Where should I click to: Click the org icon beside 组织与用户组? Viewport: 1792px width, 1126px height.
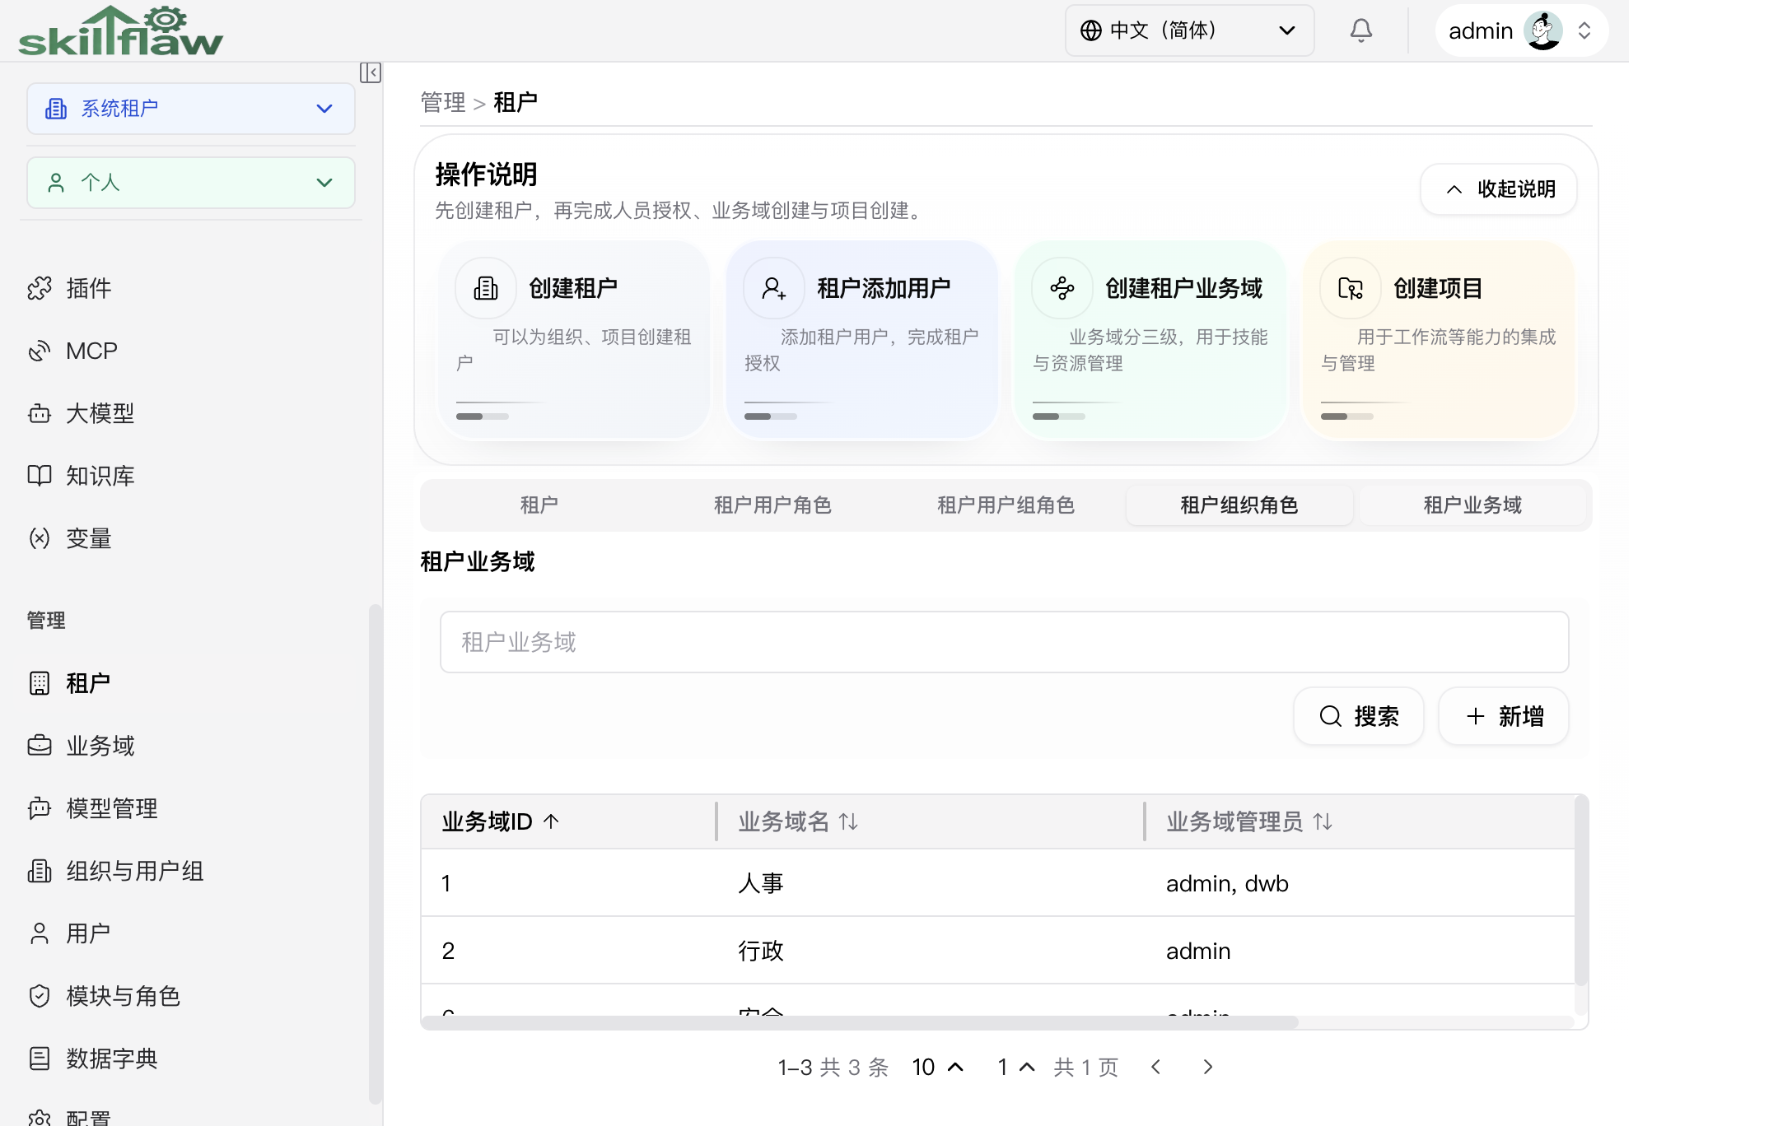[x=40, y=871]
